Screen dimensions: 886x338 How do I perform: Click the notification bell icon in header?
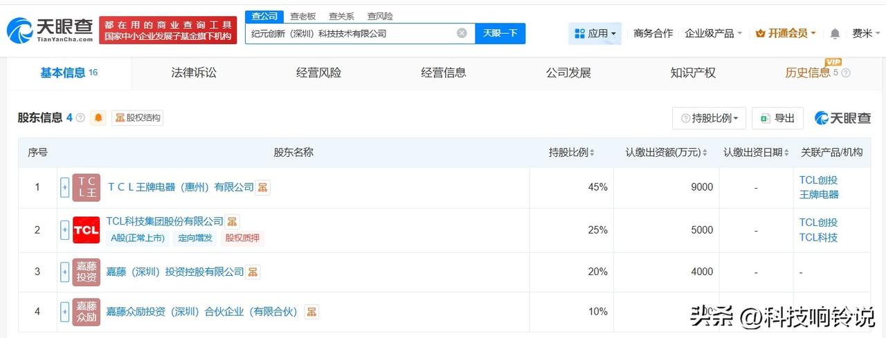click(835, 33)
